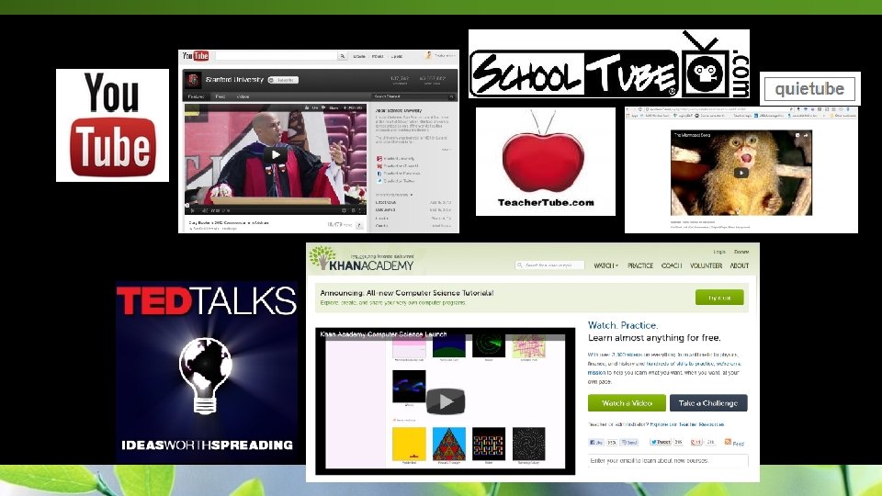This screenshot has height=496, width=882.
Task: Click the Facebook Like button on Khan Academy
Action: [596, 442]
